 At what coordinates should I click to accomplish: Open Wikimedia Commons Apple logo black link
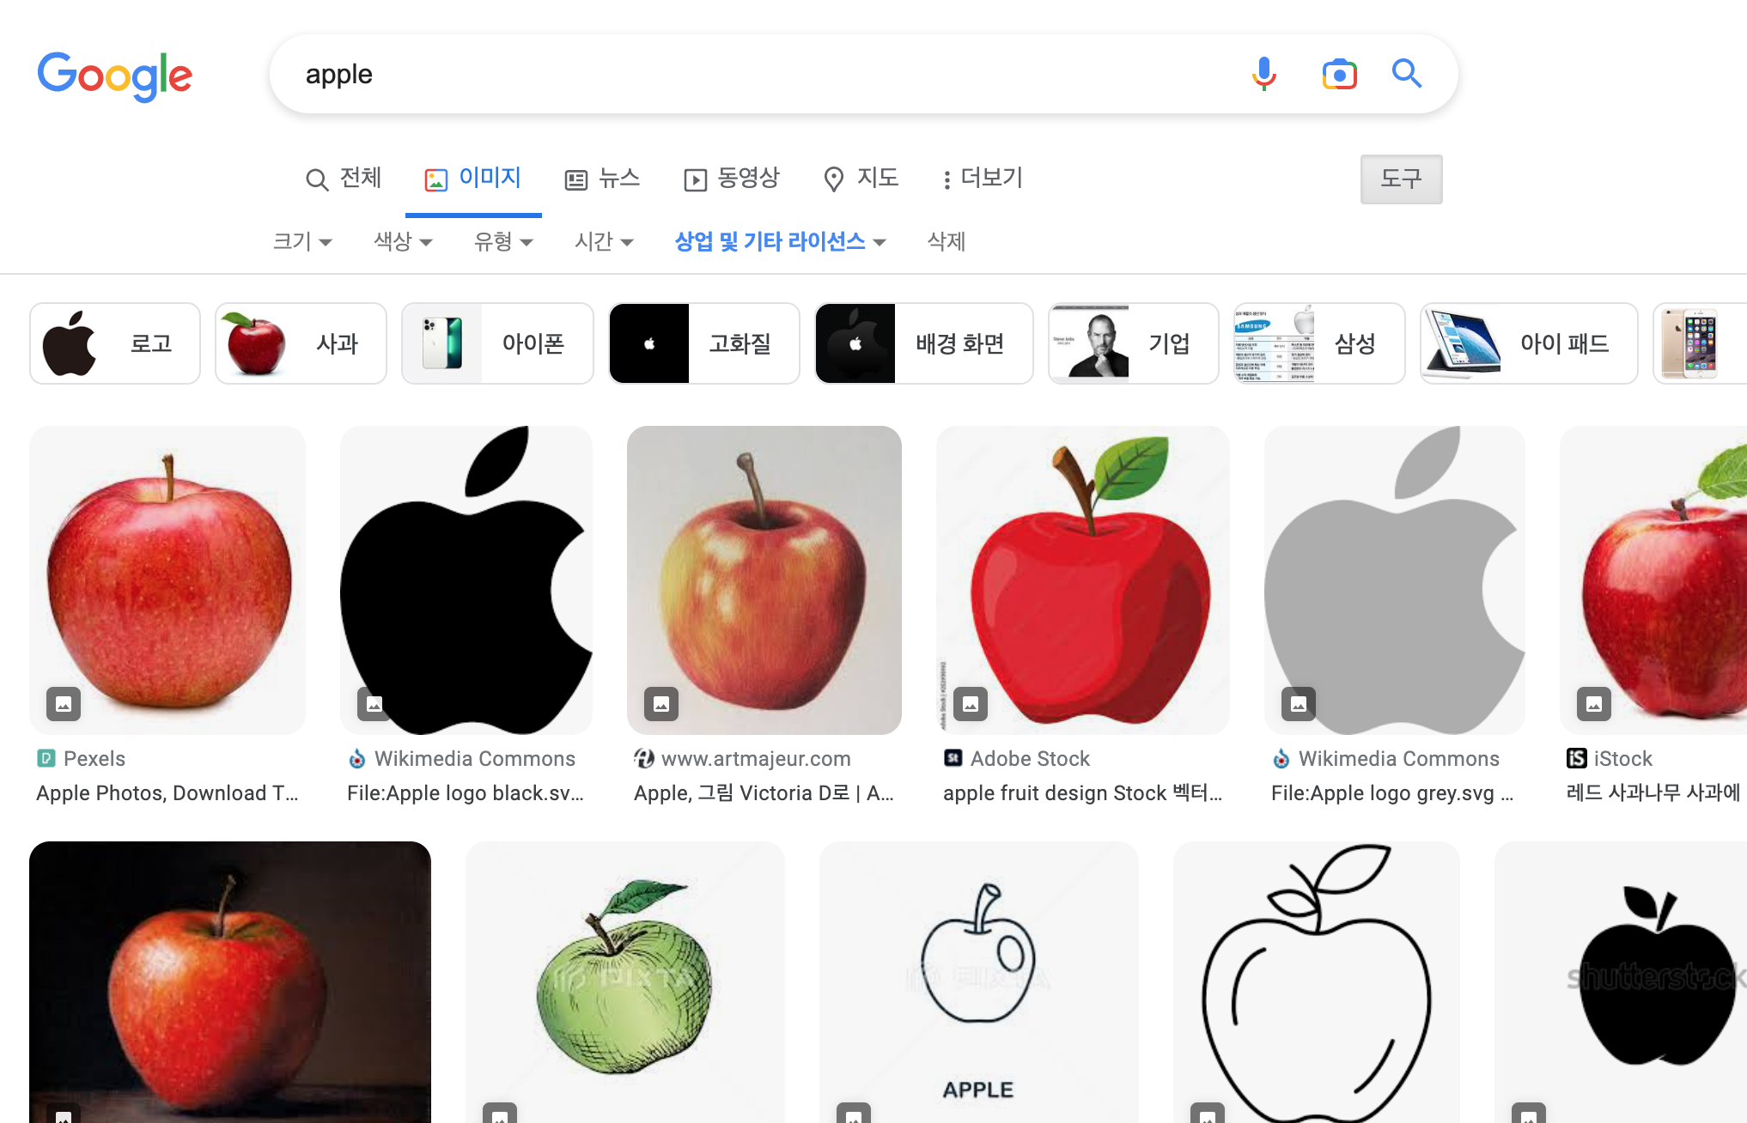465,792
